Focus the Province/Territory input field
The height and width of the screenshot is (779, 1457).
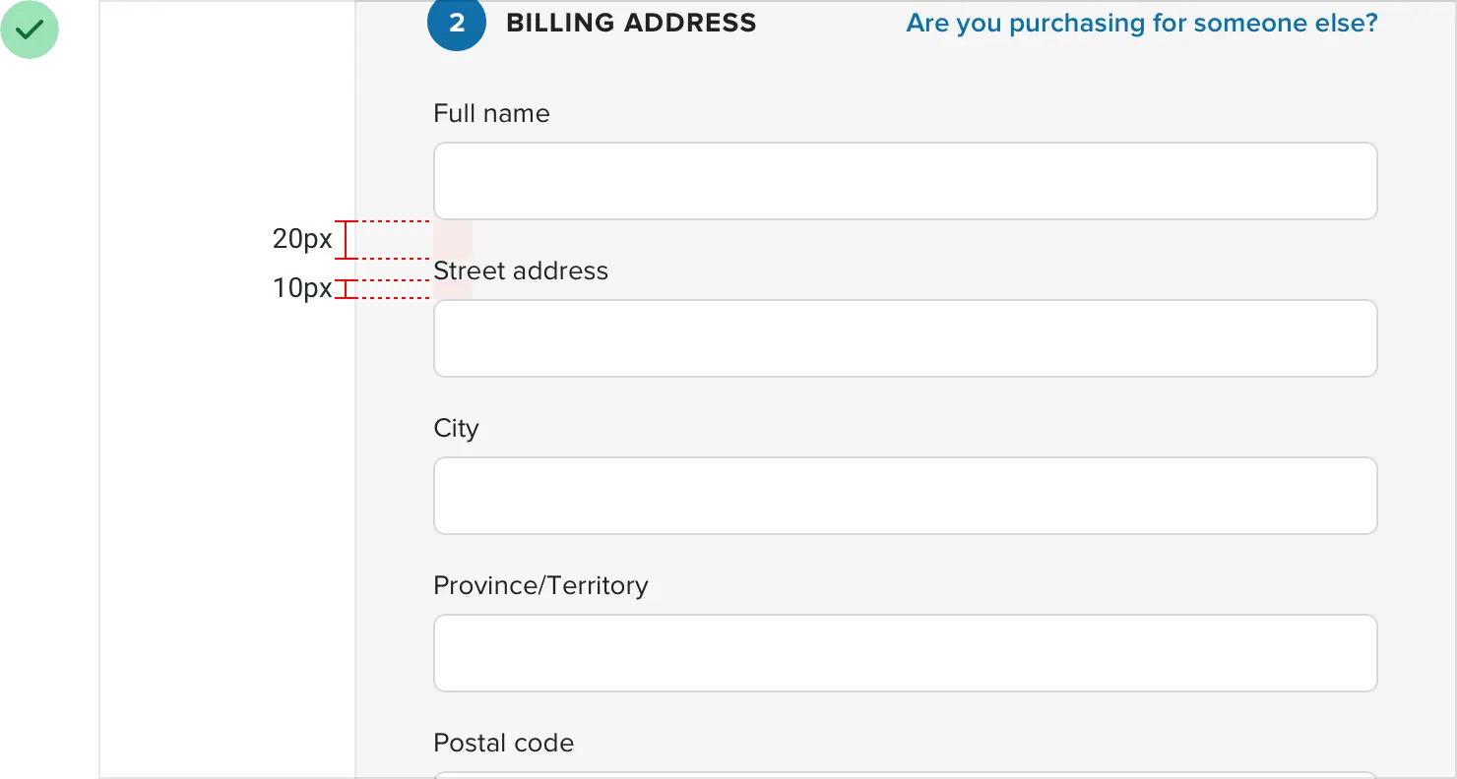pos(905,653)
